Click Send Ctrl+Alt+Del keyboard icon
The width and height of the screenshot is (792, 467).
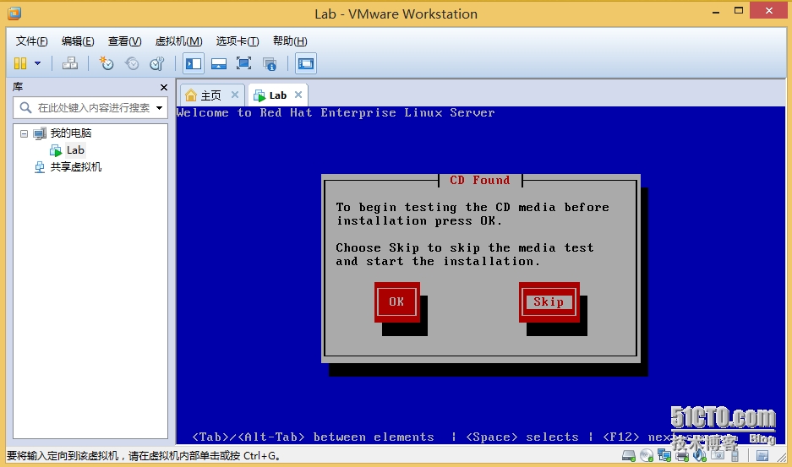[69, 63]
